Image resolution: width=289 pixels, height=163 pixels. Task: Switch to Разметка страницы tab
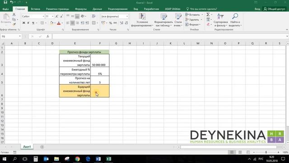tap(57, 9)
